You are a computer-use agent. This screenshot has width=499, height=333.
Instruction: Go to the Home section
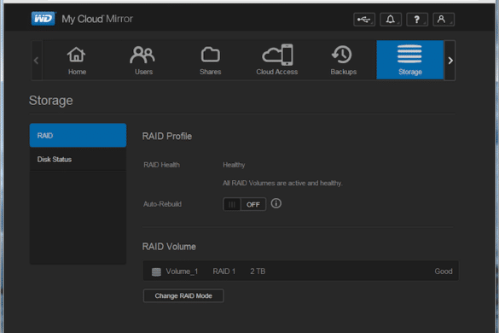(x=77, y=60)
